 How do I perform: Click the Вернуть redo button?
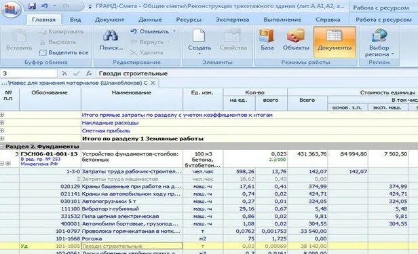147,42
